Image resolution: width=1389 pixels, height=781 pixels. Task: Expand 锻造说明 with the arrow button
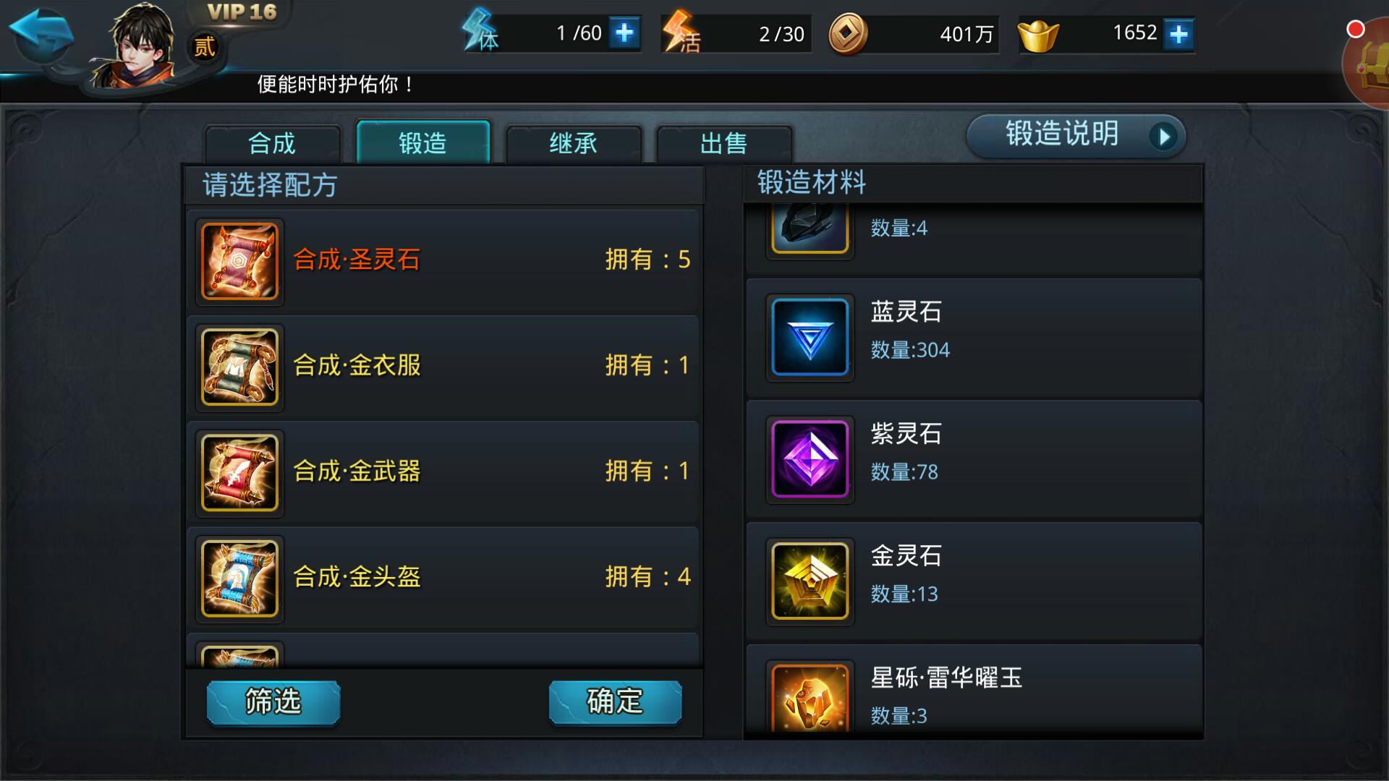click(x=1164, y=136)
